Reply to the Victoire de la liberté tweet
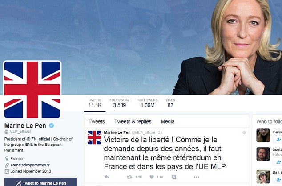Screen dimensions: 282x186 [x=107, y=177]
